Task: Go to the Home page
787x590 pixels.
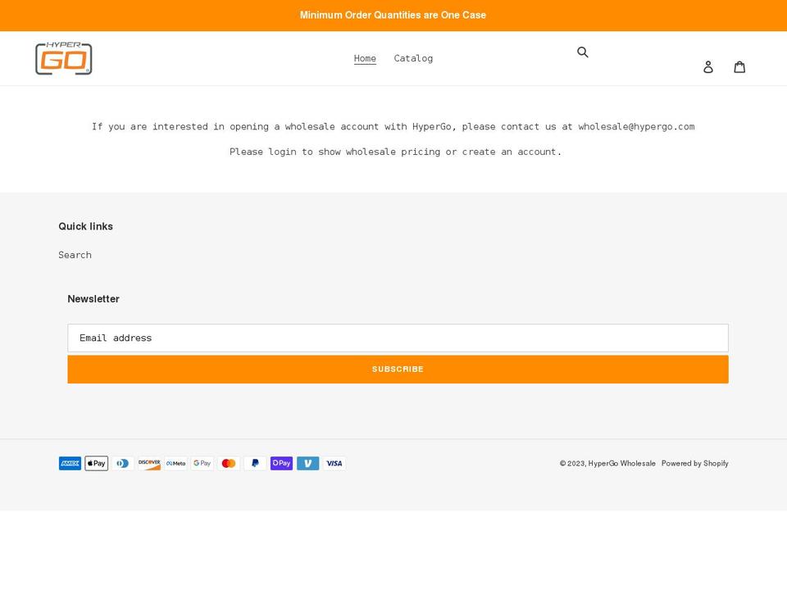Action: 365,58
